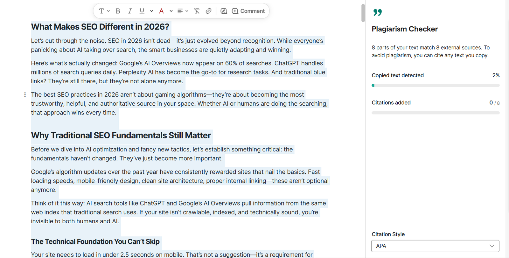Click the 'Why Traditional SEO Fundamentals Still Matter' heading

(x=121, y=136)
